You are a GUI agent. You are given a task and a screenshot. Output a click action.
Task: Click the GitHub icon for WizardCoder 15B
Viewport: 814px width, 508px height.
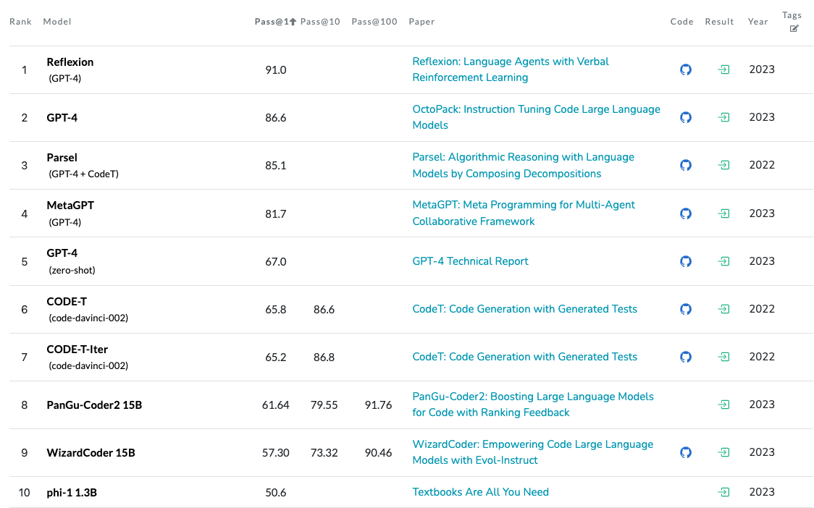686,452
